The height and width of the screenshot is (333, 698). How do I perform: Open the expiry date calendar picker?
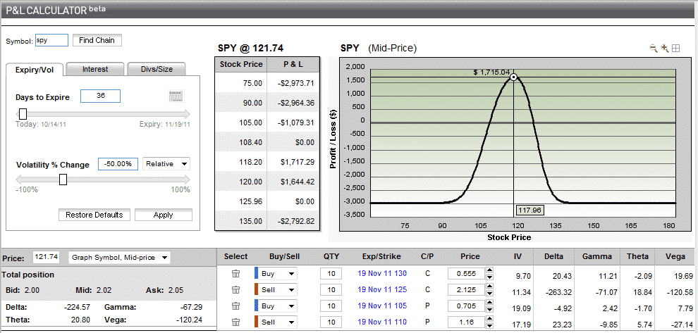tap(176, 96)
